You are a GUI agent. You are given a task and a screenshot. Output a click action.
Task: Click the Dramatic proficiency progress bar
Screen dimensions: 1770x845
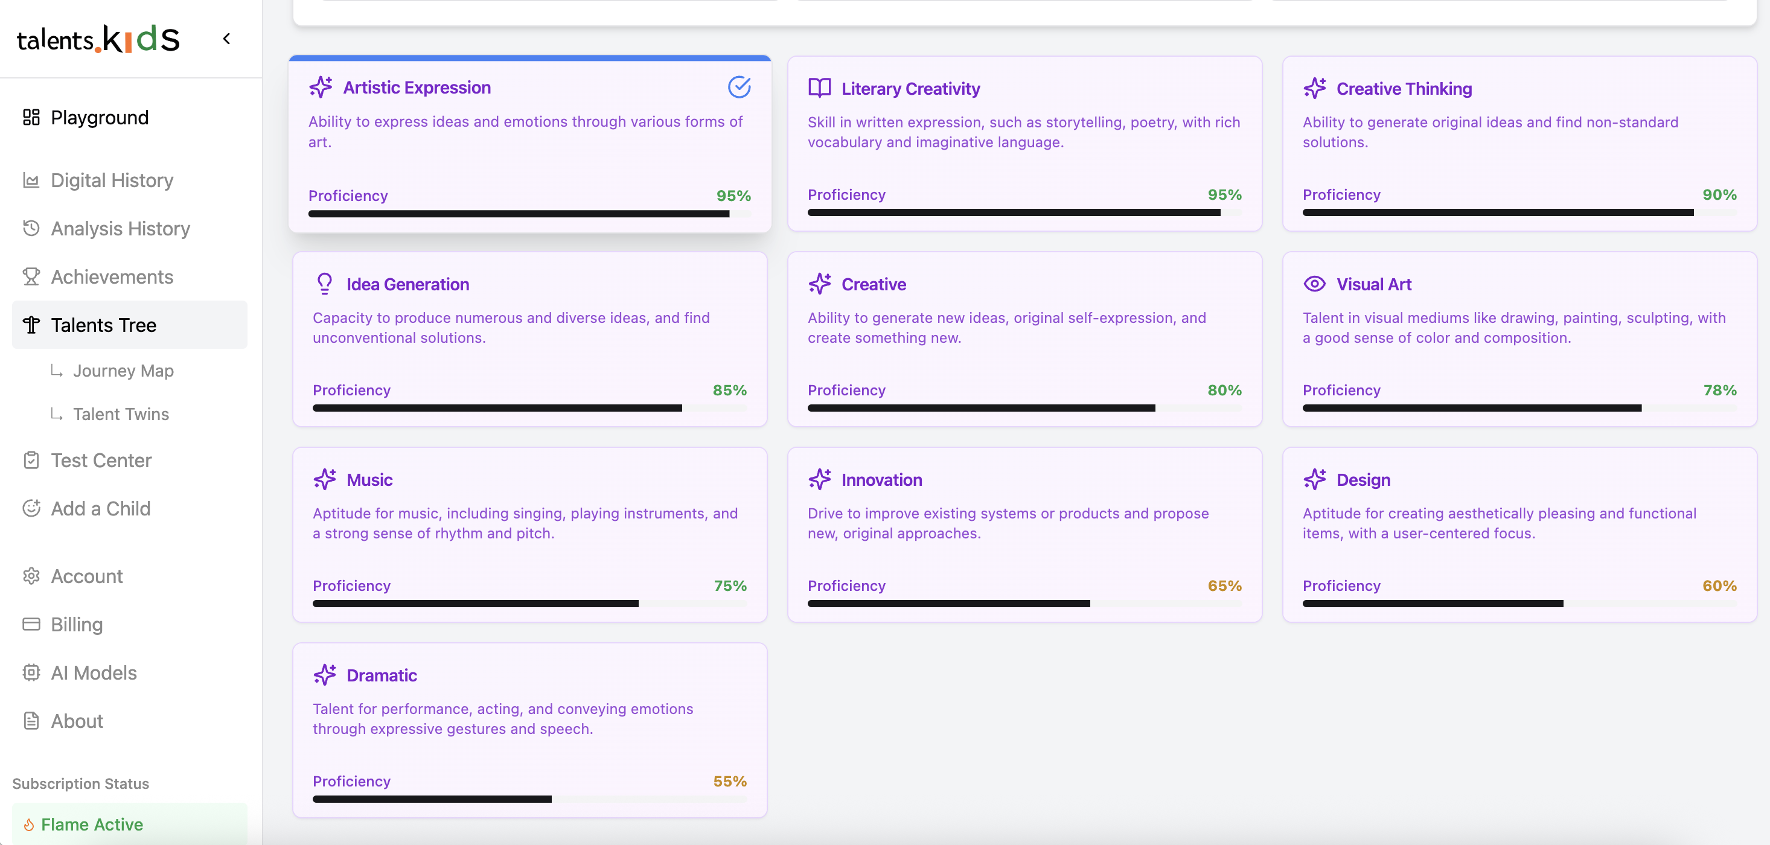tap(529, 799)
